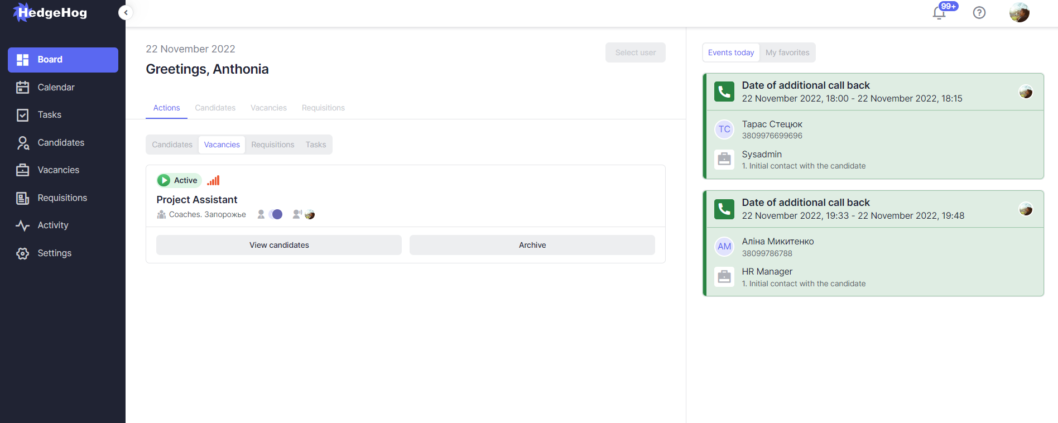Click the phone icon on first call back event
Viewport: 1058px width, 423px height.
coord(724,92)
